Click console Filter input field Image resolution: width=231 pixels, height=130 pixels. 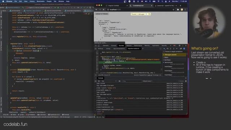(132, 81)
